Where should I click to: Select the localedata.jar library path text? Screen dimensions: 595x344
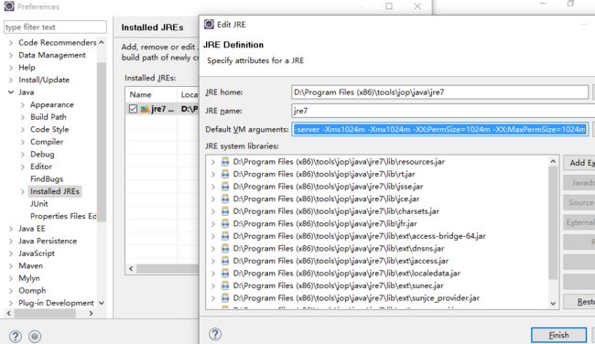pos(346,273)
